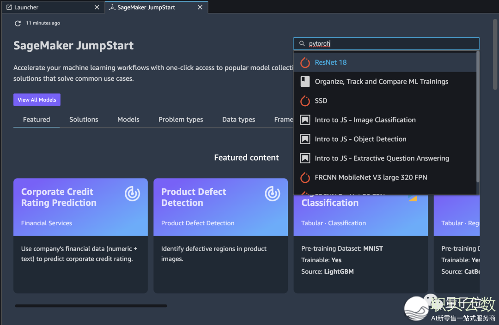
Task: Click the PyTorch icon beside SSD result
Action: click(x=305, y=101)
